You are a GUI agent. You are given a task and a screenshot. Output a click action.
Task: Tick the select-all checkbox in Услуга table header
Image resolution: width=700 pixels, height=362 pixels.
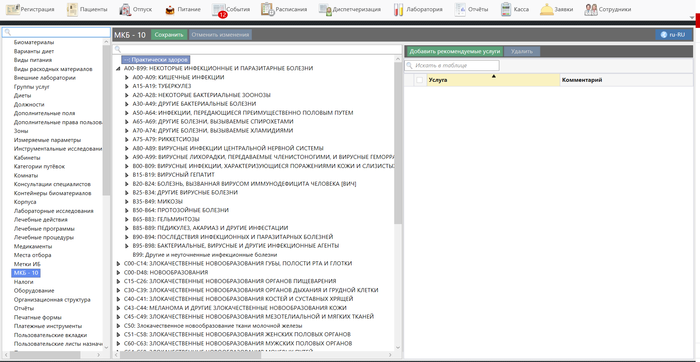tap(420, 80)
